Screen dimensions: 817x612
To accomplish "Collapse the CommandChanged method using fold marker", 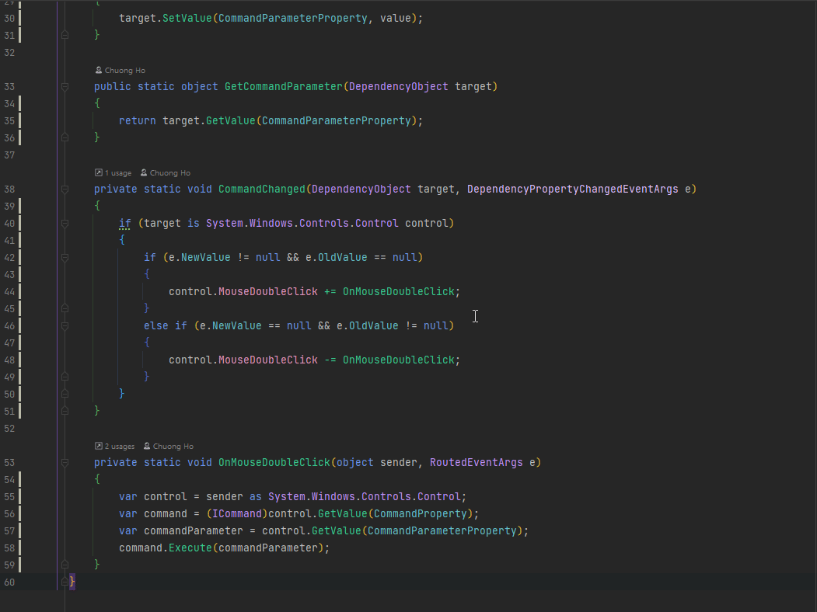I will pyautogui.click(x=65, y=190).
